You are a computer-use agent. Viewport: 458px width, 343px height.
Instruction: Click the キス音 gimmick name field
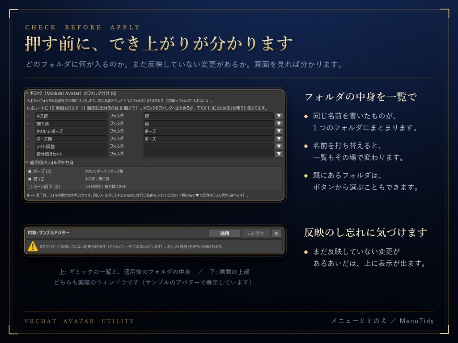(71, 116)
